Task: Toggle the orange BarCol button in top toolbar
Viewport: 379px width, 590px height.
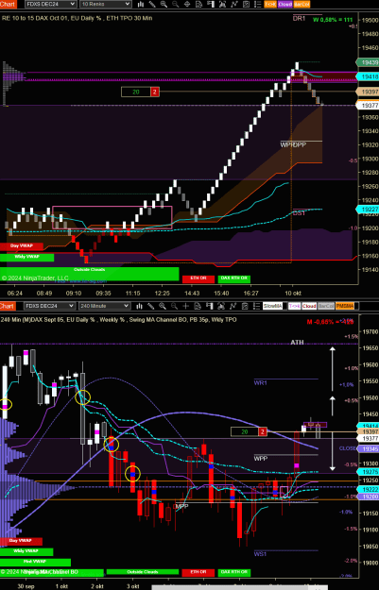Action: 301,4
